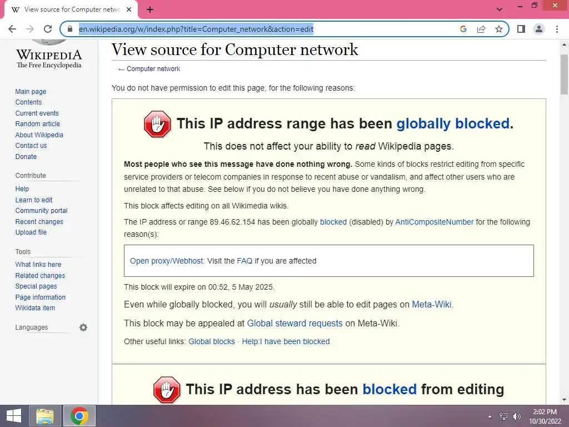Open the volume speaker tray icon
The image size is (569, 427).
coord(516,416)
